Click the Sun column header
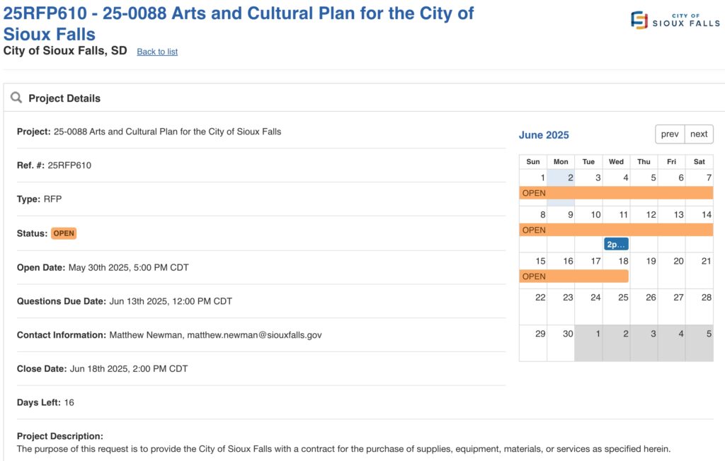 (x=532, y=162)
